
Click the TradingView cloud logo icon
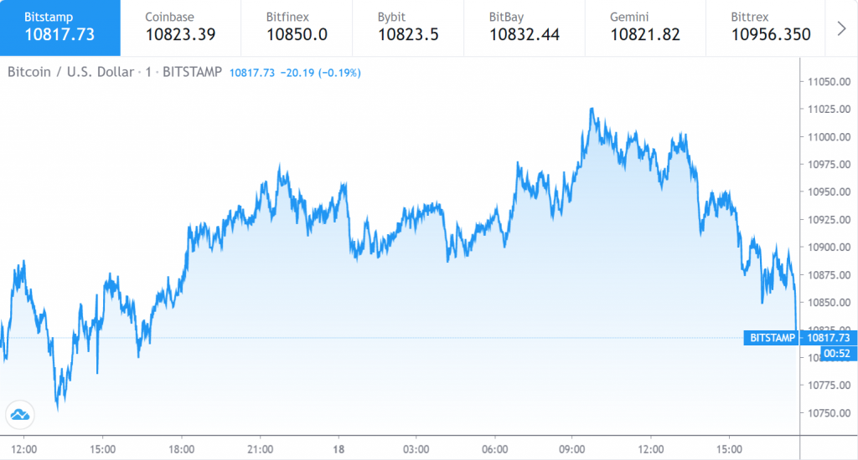tap(19, 413)
